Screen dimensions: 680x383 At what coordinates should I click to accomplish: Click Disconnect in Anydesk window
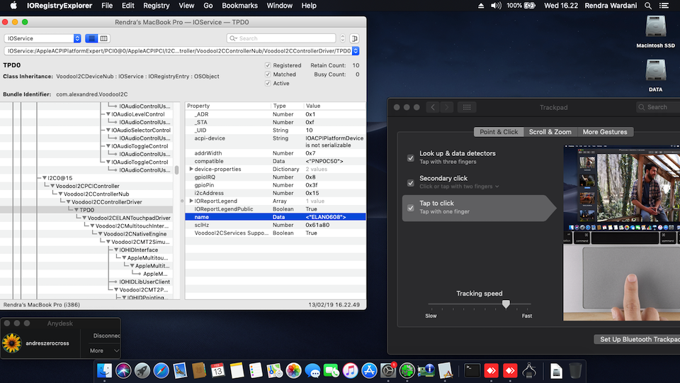[107, 335]
